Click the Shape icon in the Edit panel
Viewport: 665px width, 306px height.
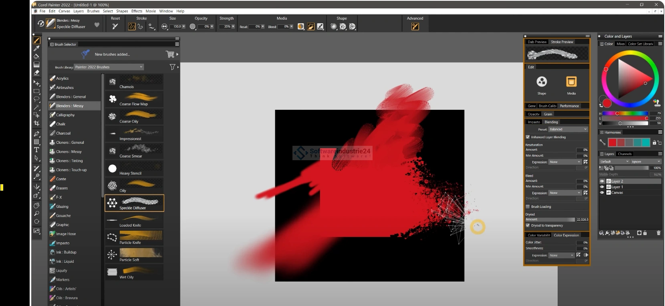(542, 82)
